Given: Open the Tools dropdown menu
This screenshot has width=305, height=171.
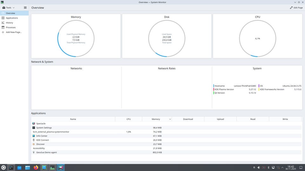Looking at the screenshot, I should coord(8,8).
